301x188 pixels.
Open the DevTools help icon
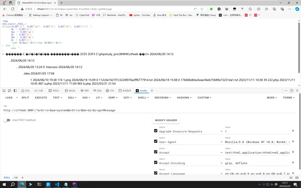click(292, 91)
